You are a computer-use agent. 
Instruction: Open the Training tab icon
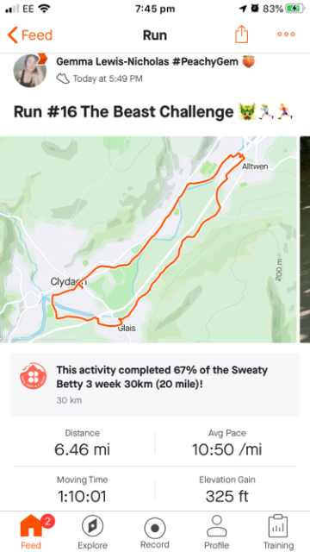coord(278,531)
